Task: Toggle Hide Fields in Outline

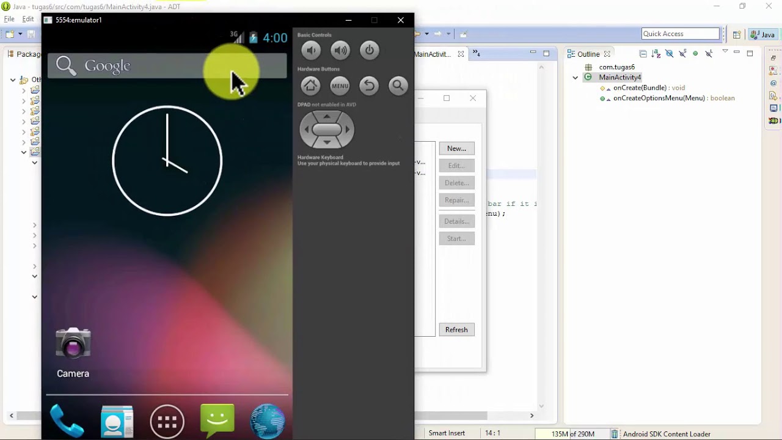Action: (x=670, y=54)
